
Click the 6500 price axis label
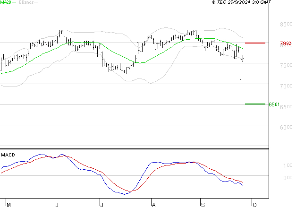pos(286,107)
